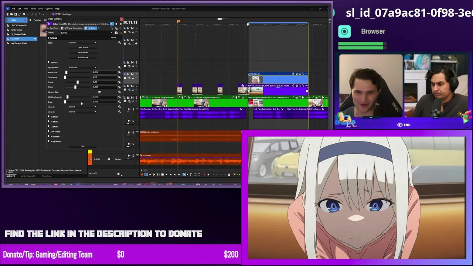Image resolution: width=473 pixels, height=266 pixels.
Task: Toggle the S_Shake effect checkbox
Action: click(86, 28)
